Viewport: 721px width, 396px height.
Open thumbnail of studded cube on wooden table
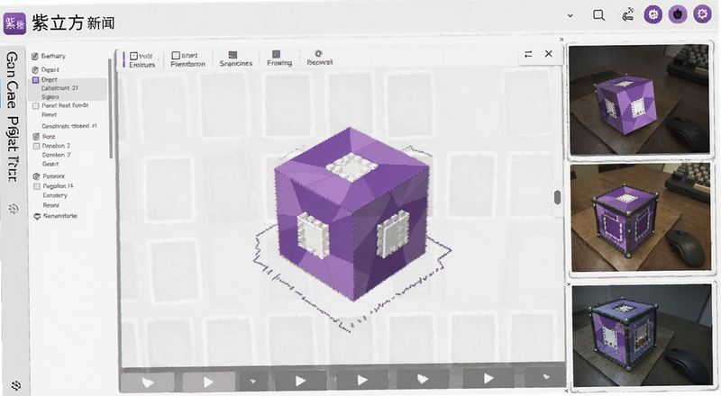[x=642, y=217]
